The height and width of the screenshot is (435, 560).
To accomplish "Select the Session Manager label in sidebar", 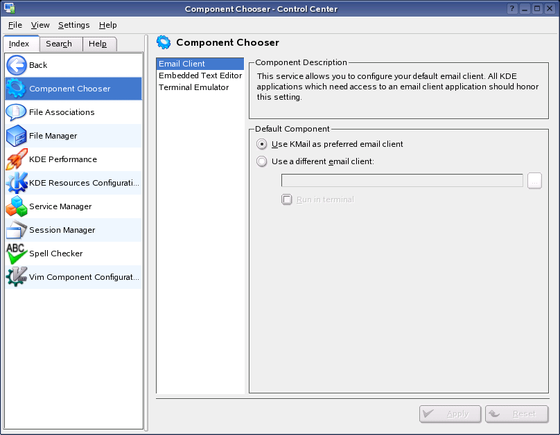I will pos(62,230).
